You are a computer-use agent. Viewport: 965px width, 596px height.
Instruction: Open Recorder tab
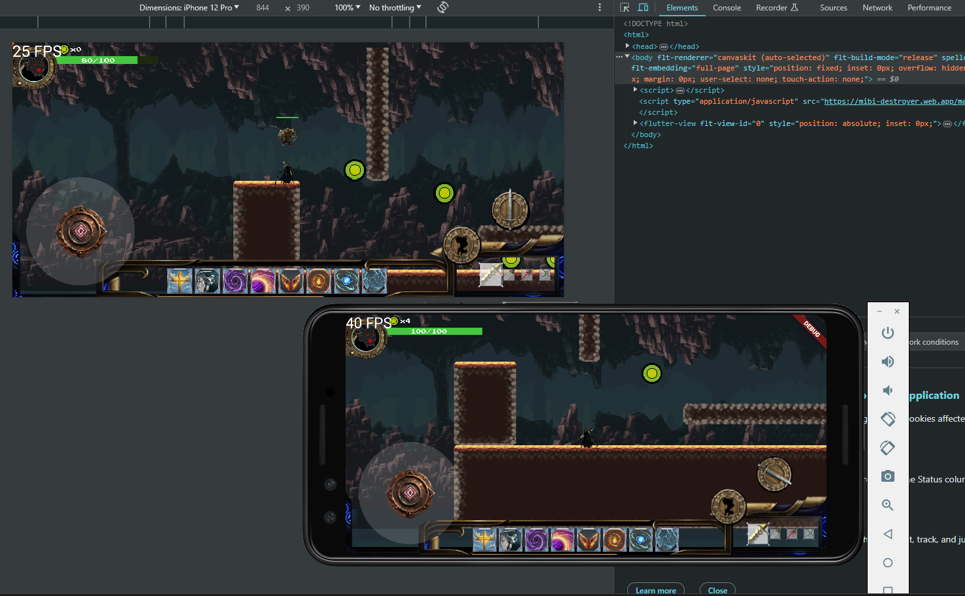pos(777,7)
